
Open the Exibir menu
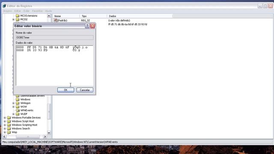pos(27,11)
